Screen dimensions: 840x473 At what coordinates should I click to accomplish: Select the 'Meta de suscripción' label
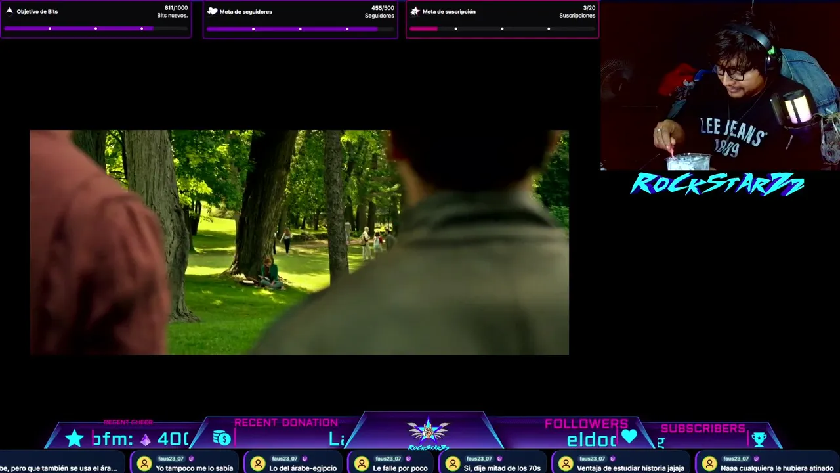(x=449, y=12)
